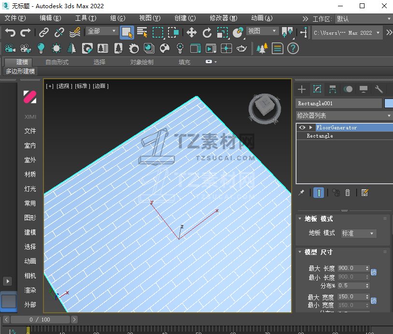
Task: Click 灯光 in the XIMI sidebar
Action: pos(30,189)
